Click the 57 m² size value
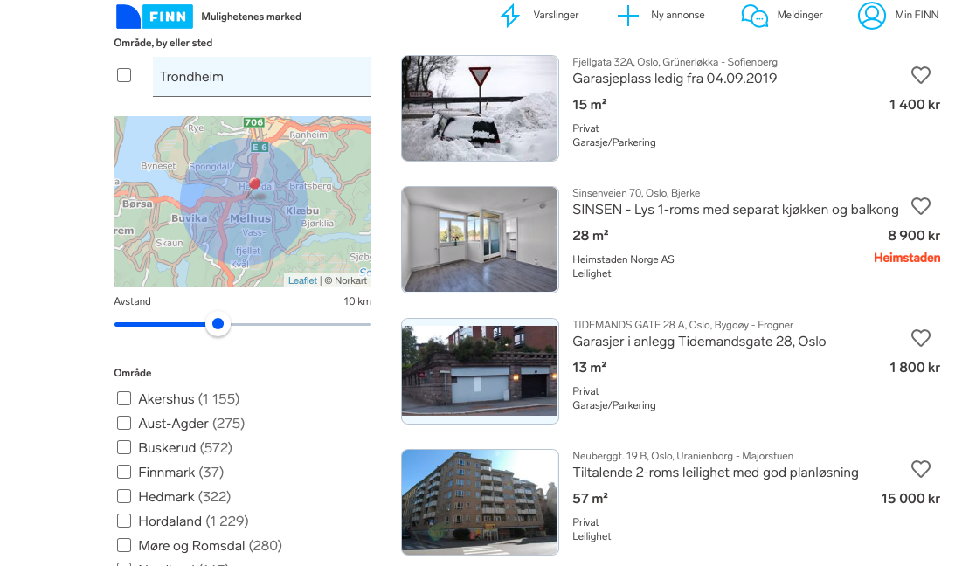The image size is (969, 566). pyautogui.click(x=590, y=498)
